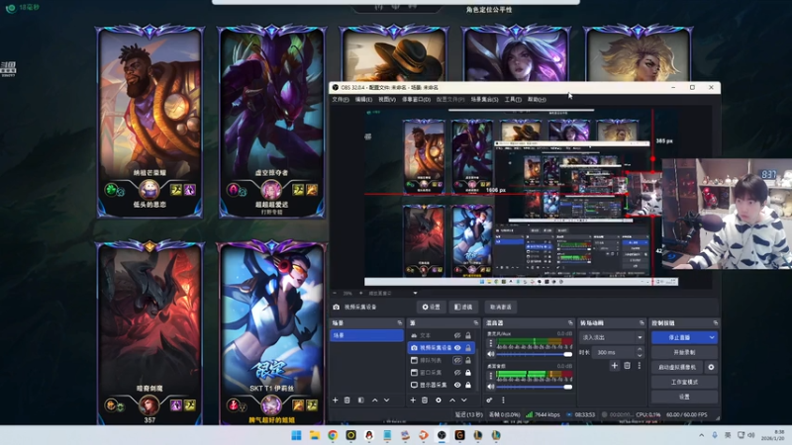Show the 窗口采集 source via its eye icon
The width and height of the screenshot is (792, 445).
pos(457,373)
